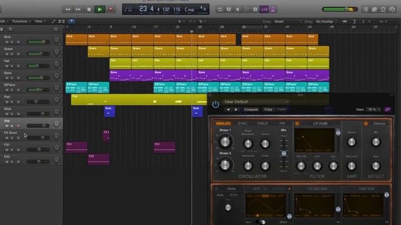Click the tempo value 115 in the LCD

point(177,9)
